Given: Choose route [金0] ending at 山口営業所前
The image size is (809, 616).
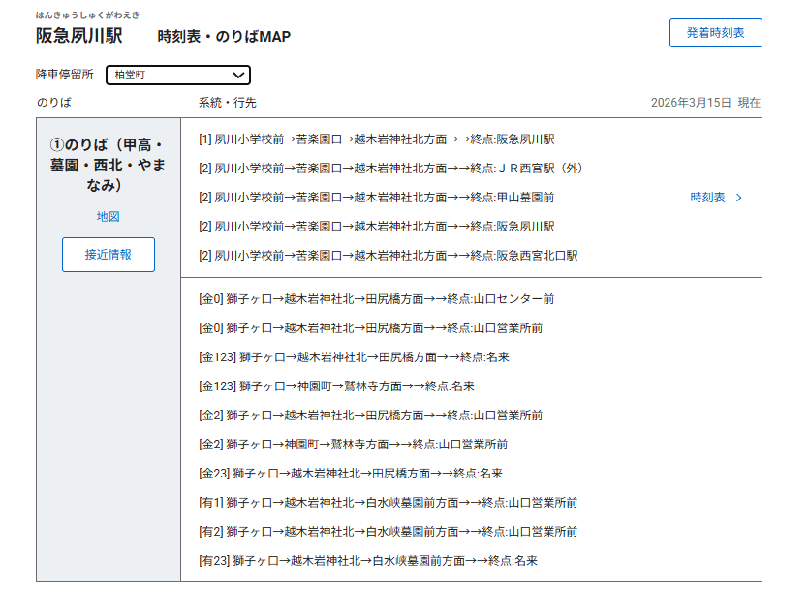Looking at the screenshot, I should [x=370, y=328].
